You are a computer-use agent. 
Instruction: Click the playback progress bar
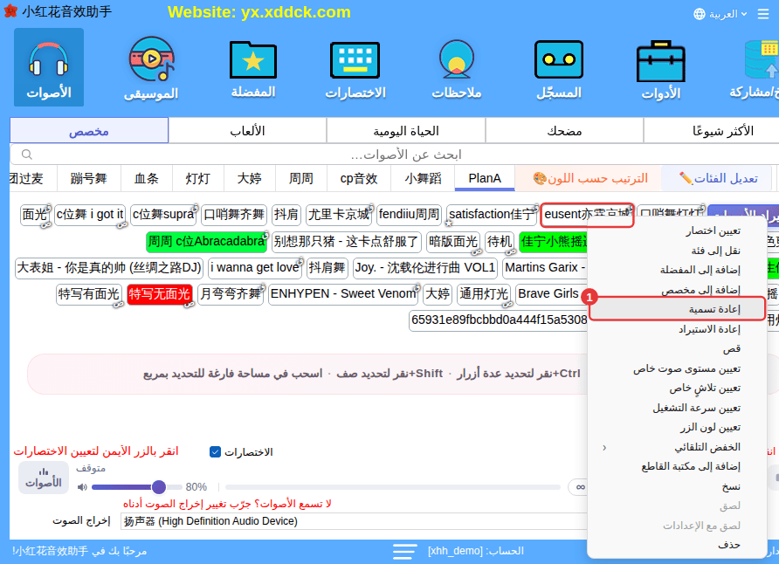(x=392, y=487)
